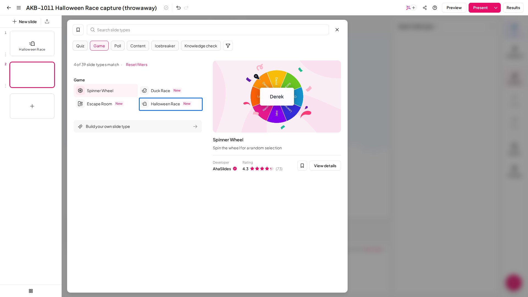Select the Halloween Race slide thumbnail
Image resolution: width=528 pixels, height=297 pixels.
point(32,43)
